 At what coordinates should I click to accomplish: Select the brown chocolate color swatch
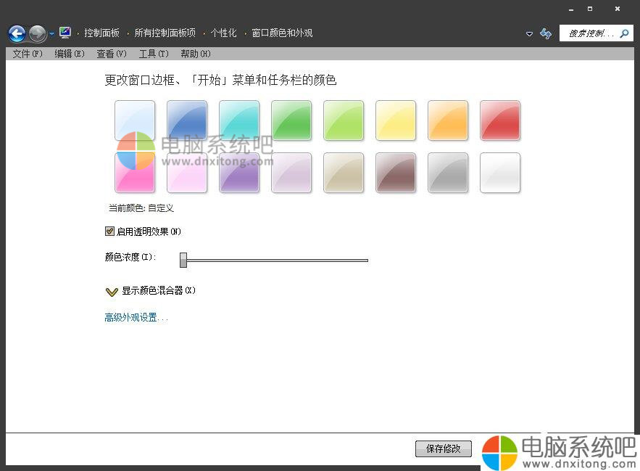396,173
